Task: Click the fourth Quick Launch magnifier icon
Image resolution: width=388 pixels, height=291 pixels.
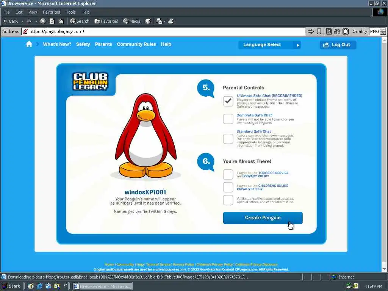Action: click(x=57, y=286)
